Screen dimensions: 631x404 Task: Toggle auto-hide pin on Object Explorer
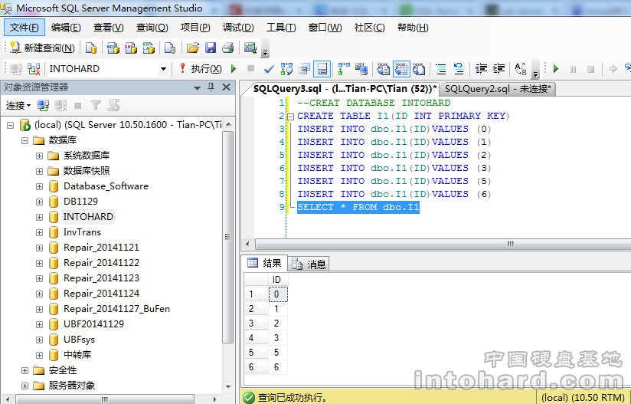point(211,87)
